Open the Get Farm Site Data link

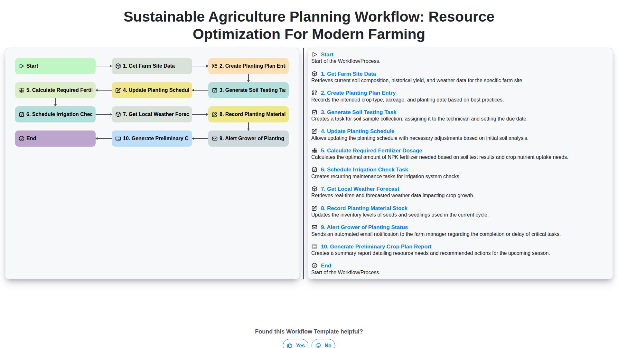348,74
